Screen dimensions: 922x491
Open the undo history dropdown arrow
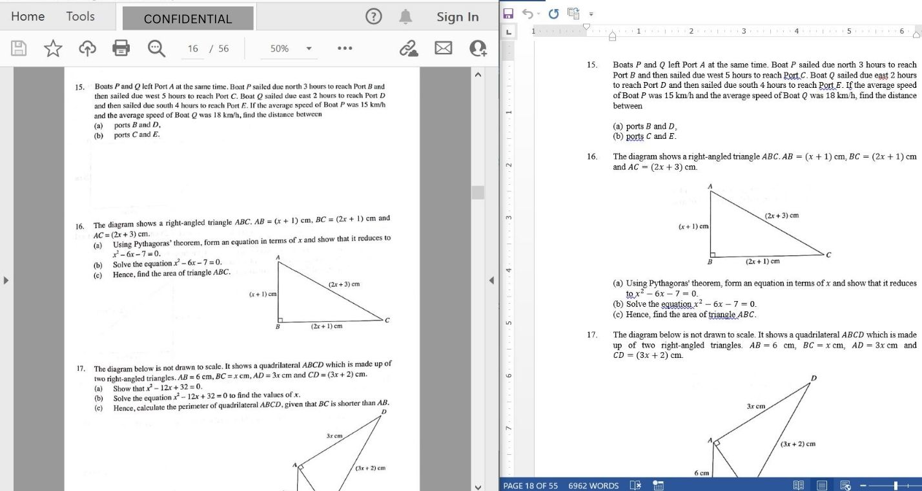pyautogui.click(x=539, y=12)
